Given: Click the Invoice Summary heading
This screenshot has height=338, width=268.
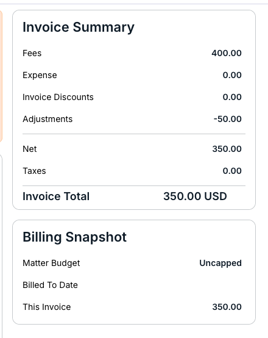Looking at the screenshot, I should [x=79, y=27].
